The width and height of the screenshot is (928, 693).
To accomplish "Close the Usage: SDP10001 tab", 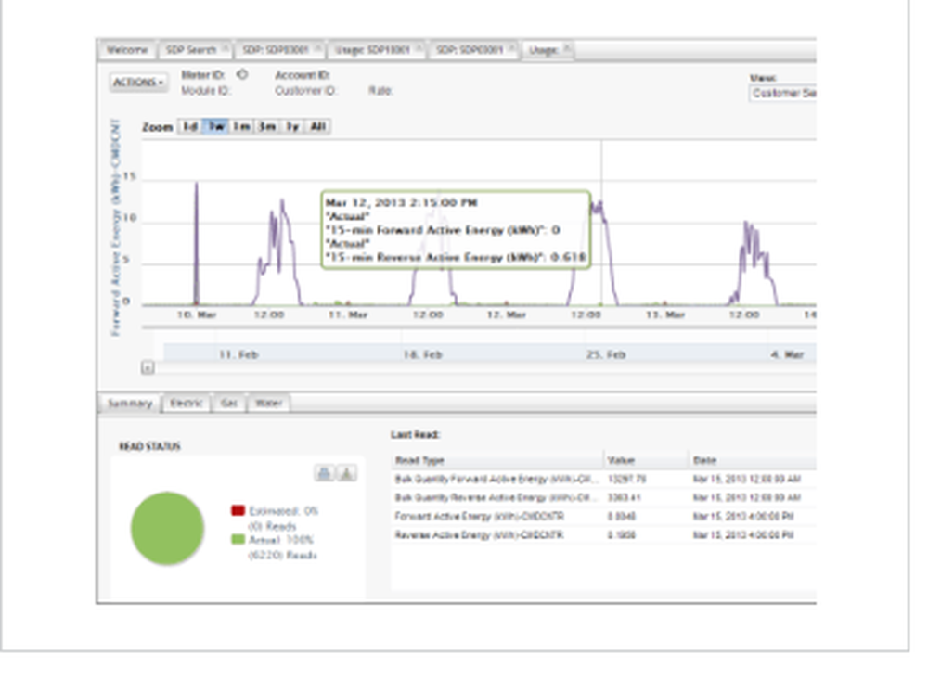I will click(x=419, y=48).
